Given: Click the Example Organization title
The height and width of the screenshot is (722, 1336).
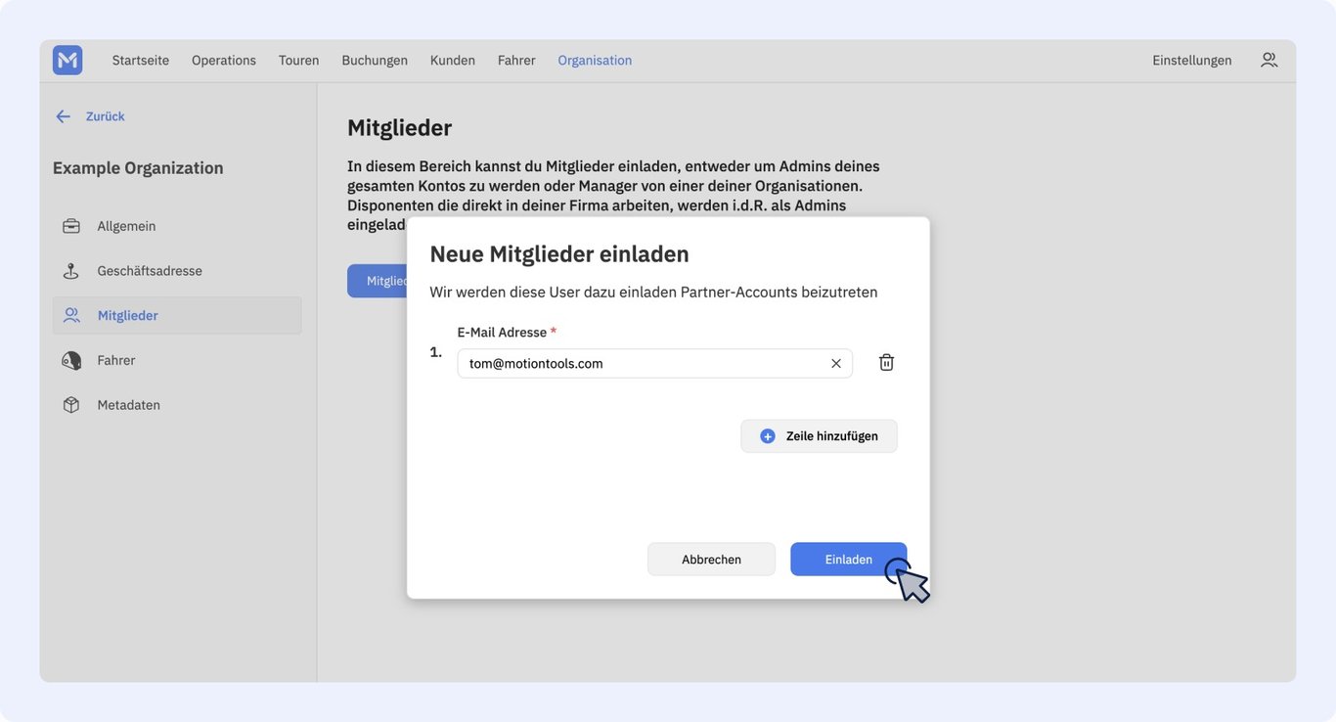Looking at the screenshot, I should click(138, 168).
